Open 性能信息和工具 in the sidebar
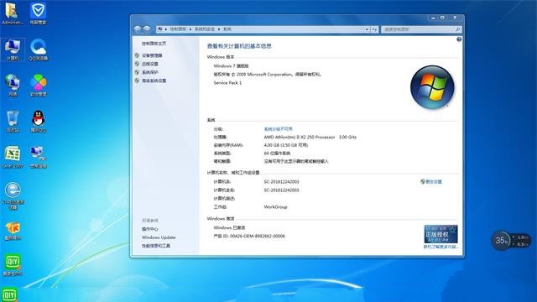Screen dimensions: 537x302 click(x=156, y=246)
